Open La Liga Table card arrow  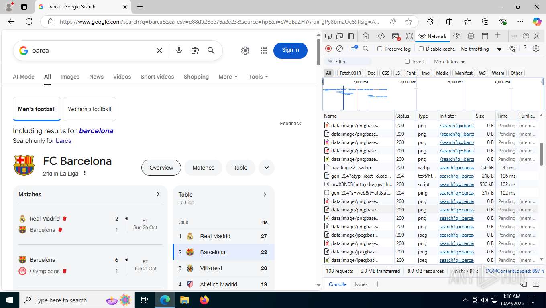pos(265,195)
